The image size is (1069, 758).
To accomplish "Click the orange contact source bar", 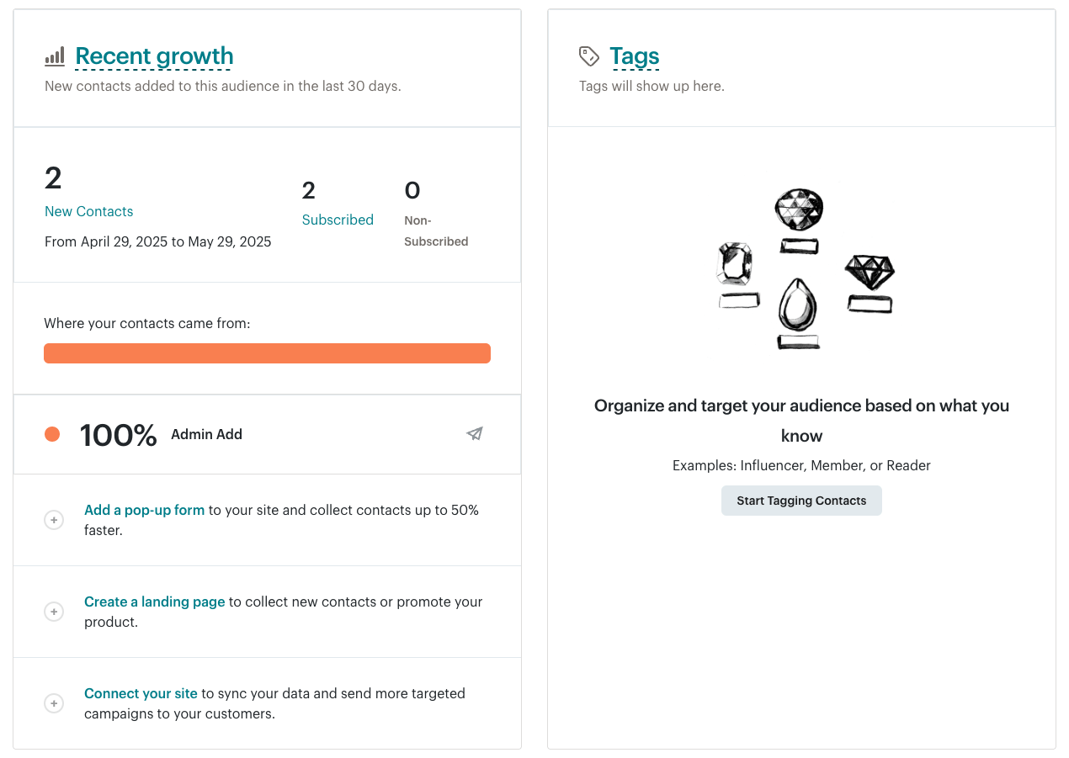I will pos(267,353).
